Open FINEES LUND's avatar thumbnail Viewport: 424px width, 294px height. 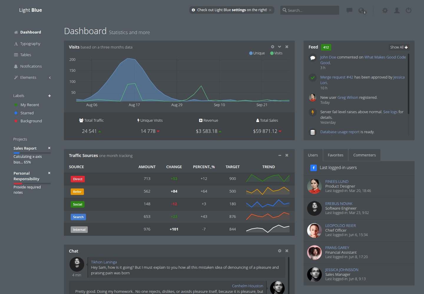pyautogui.click(x=314, y=186)
